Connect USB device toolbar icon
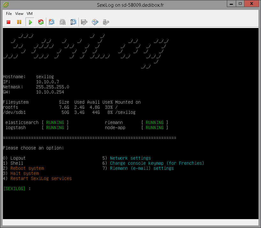The height and width of the screenshot is (228, 261). coord(106,22)
